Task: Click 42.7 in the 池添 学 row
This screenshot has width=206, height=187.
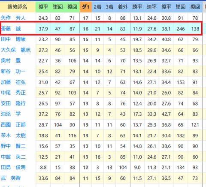Action: 166,114
